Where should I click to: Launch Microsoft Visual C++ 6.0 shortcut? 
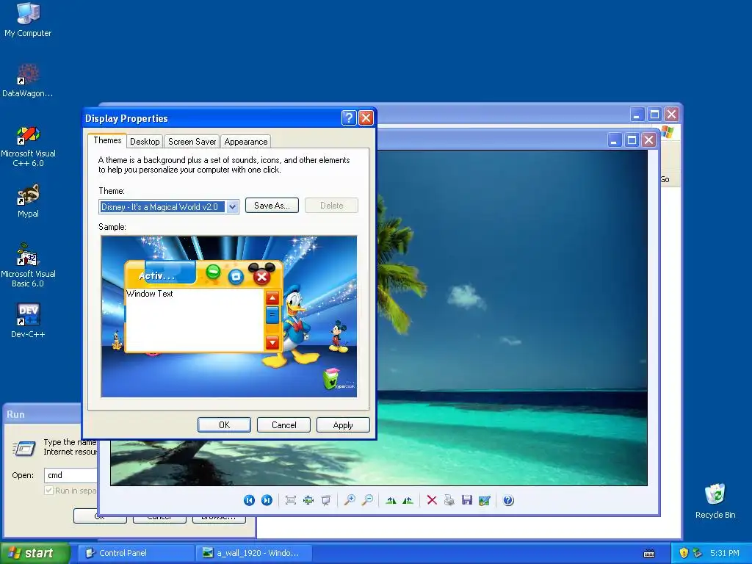coord(28,146)
